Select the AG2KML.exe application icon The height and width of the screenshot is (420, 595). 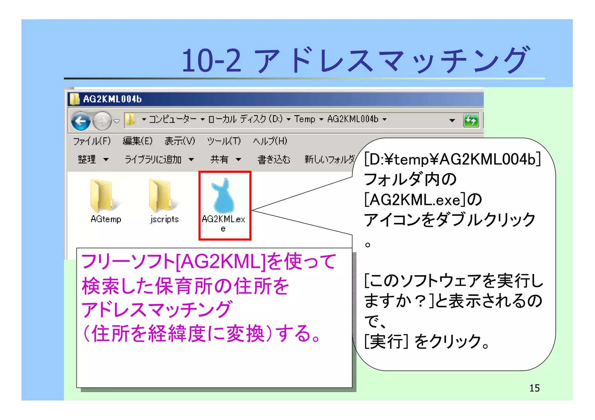[x=223, y=196]
